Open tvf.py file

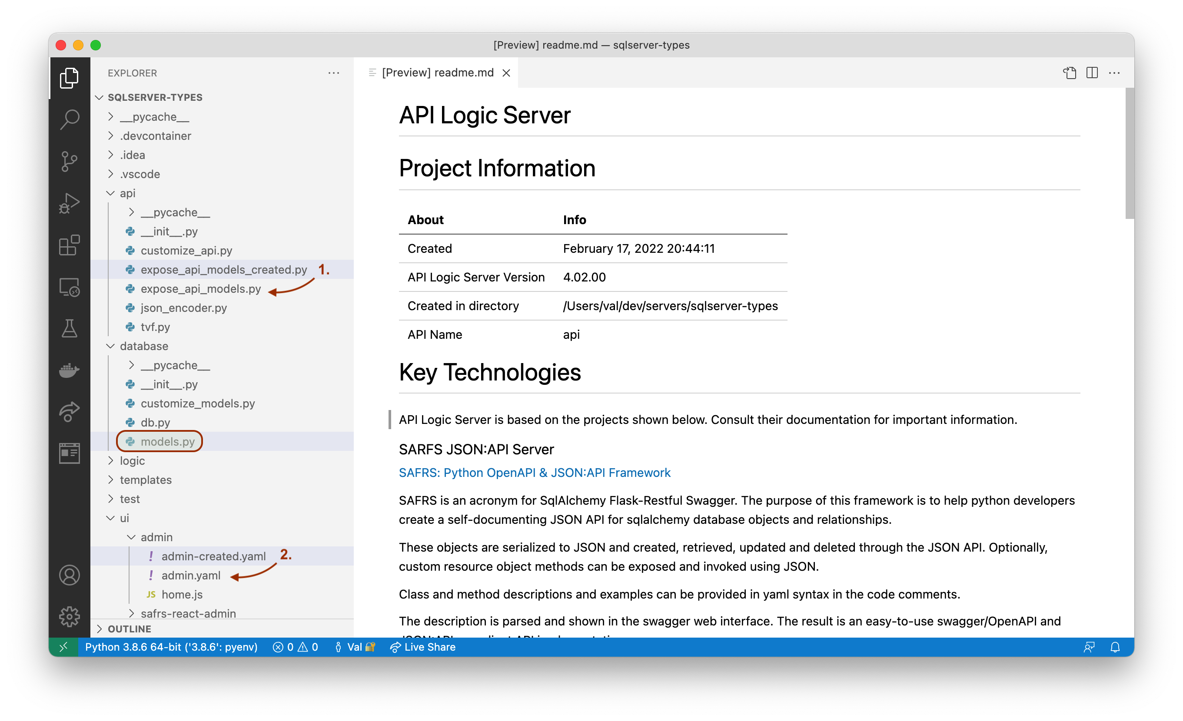tap(222, 327)
